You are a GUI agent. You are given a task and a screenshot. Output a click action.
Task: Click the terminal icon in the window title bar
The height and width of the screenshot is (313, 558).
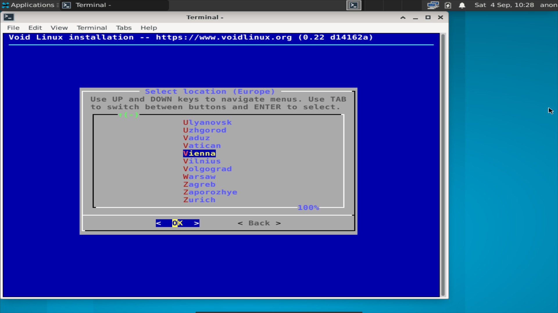9,17
